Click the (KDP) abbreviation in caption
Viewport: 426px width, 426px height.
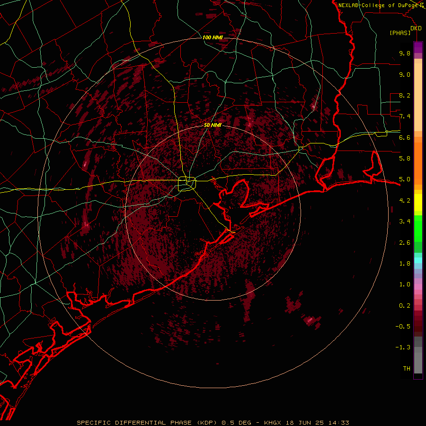[x=207, y=423]
